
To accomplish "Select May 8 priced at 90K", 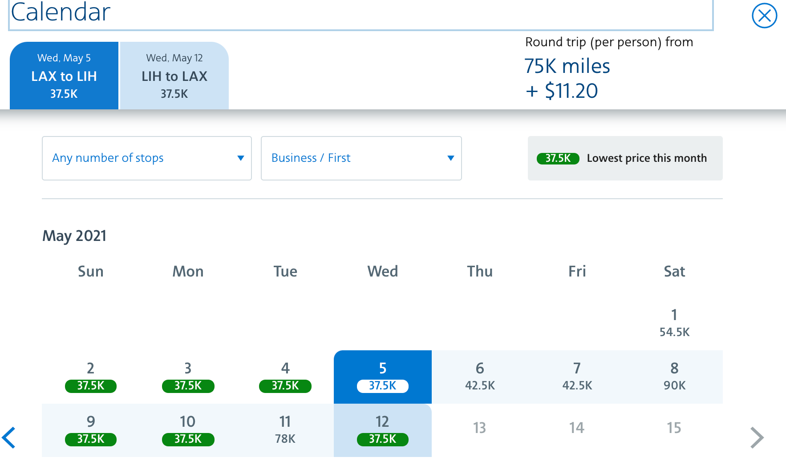I will click(x=674, y=377).
